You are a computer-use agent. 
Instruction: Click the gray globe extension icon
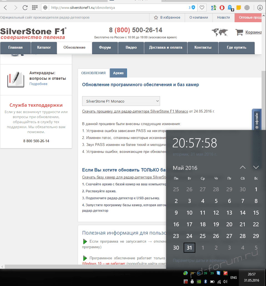[x=247, y=8]
